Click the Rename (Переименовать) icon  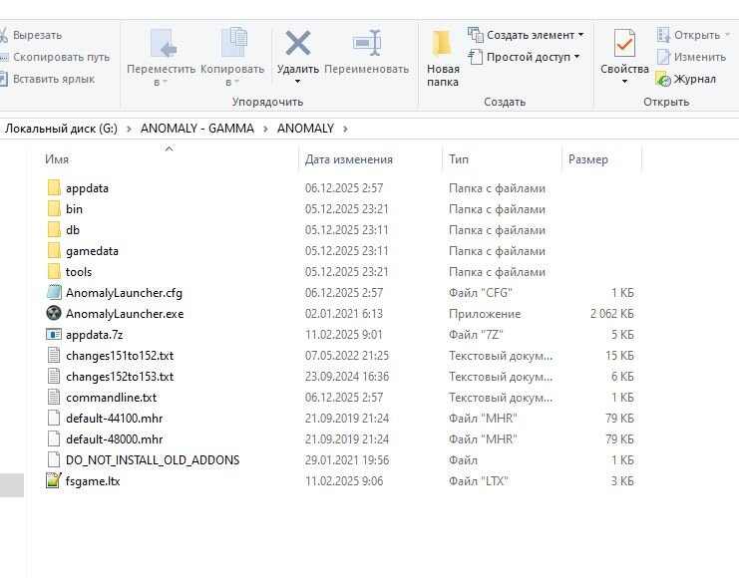pyautogui.click(x=366, y=44)
